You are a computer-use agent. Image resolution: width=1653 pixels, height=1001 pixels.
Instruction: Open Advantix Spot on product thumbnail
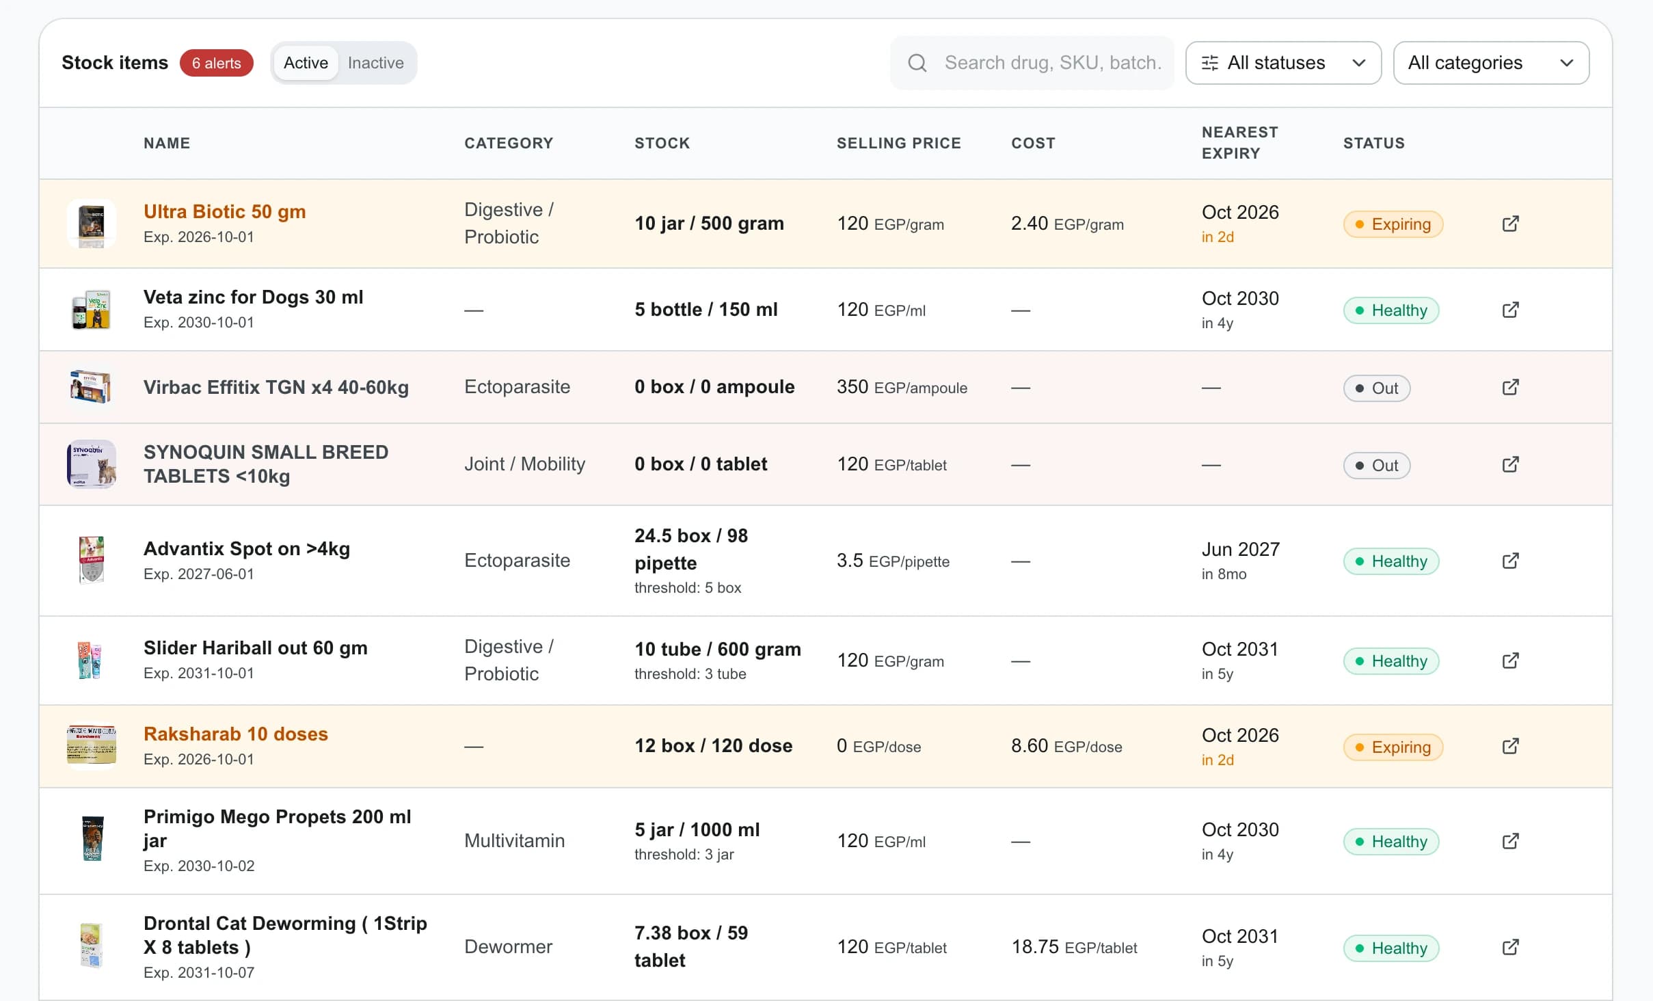pyautogui.click(x=92, y=561)
